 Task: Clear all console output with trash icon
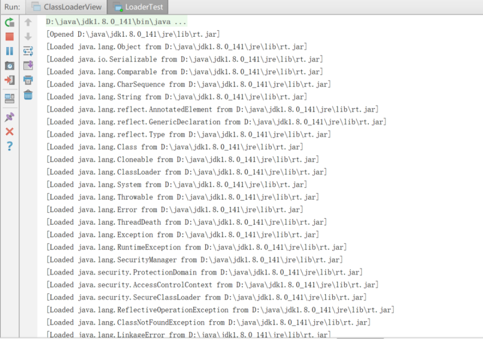(28, 95)
